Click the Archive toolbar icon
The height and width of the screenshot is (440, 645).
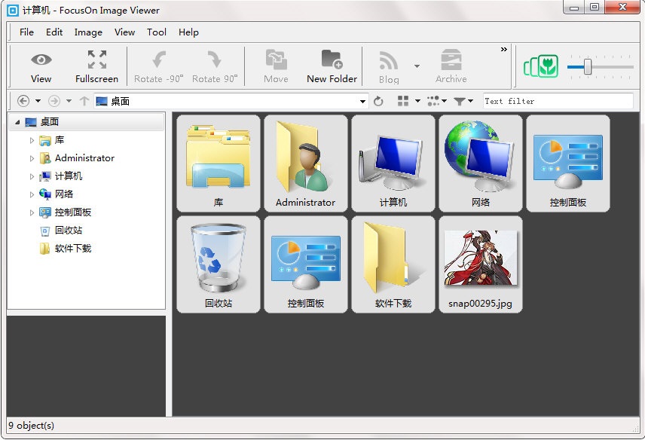451,66
